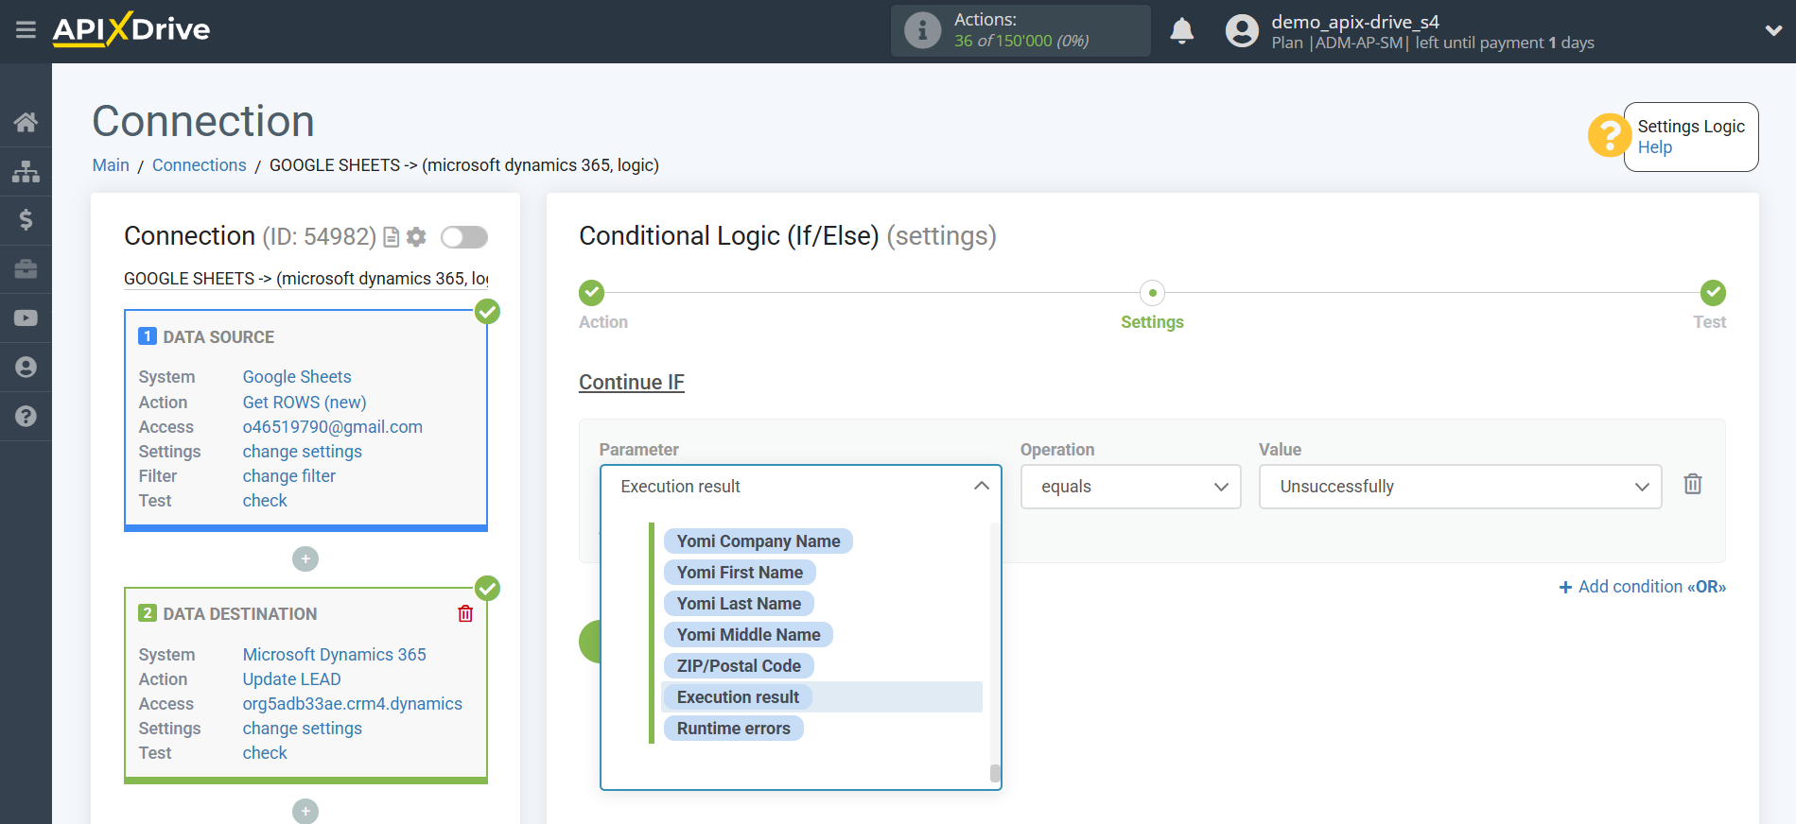Open the briefcase sidebar icon
1796x824 pixels.
coord(26,269)
